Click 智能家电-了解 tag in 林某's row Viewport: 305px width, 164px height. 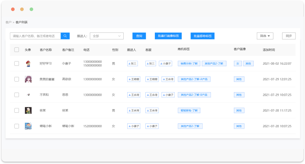coord(188,110)
